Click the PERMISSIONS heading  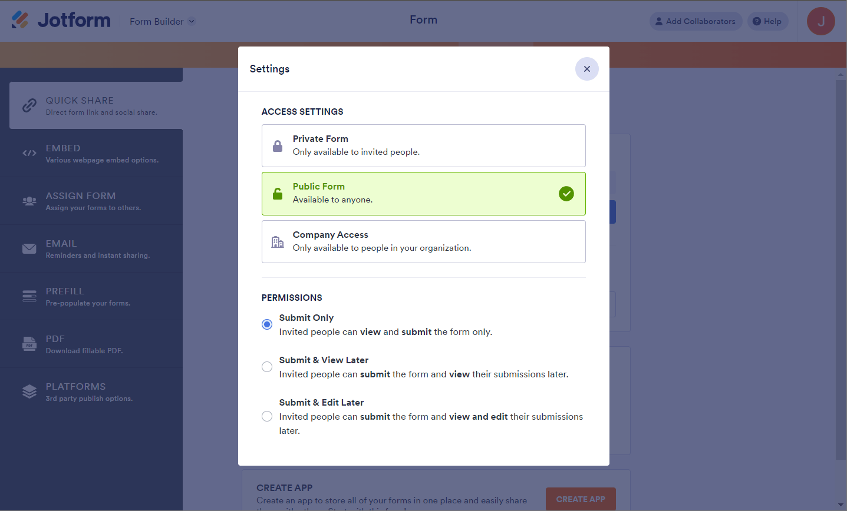pos(292,298)
